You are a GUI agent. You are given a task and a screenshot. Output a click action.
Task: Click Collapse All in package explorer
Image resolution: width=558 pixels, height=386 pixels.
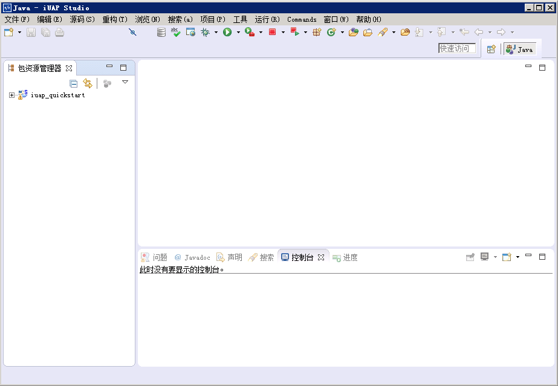(73, 83)
